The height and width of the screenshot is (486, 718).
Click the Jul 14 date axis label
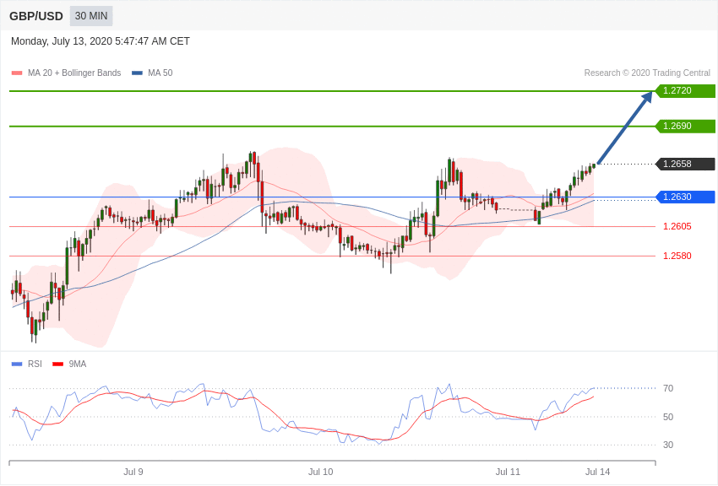point(597,472)
